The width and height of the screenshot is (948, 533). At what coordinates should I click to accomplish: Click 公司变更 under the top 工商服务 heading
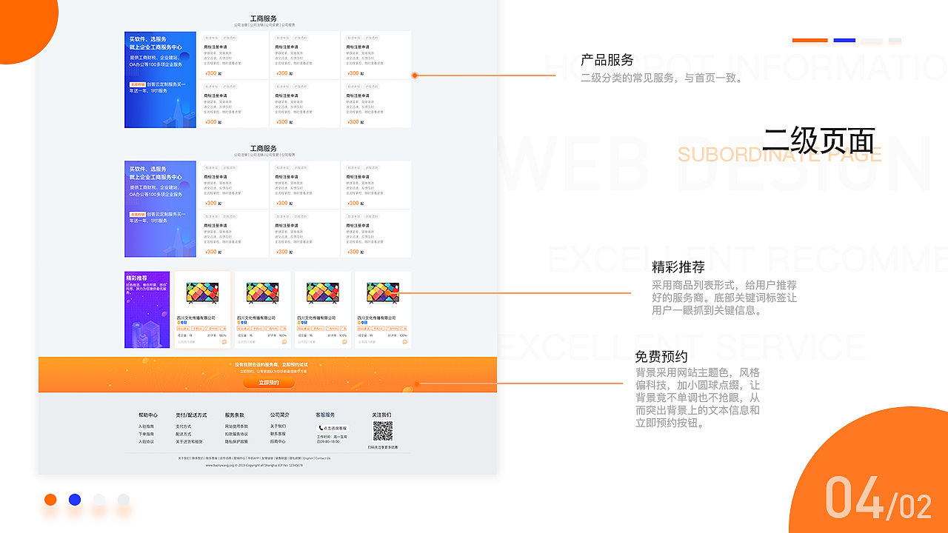[x=273, y=25]
